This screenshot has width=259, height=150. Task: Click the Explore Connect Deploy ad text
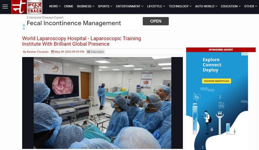point(212,65)
